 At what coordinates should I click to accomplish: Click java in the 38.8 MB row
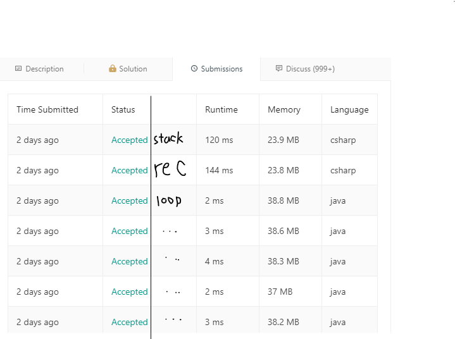[x=338, y=200]
